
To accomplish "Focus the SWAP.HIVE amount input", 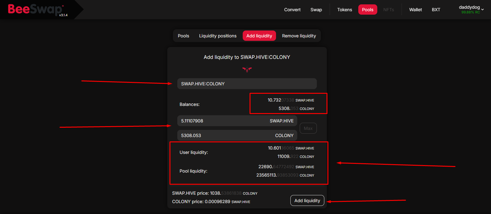I will pyautogui.click(x=237, y=121).
